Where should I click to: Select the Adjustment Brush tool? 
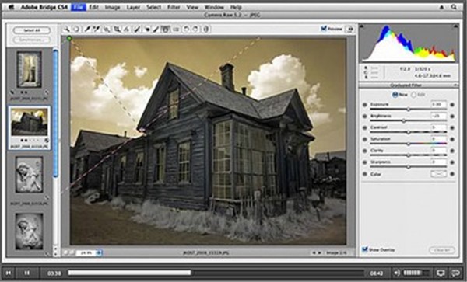pos(156,29)
